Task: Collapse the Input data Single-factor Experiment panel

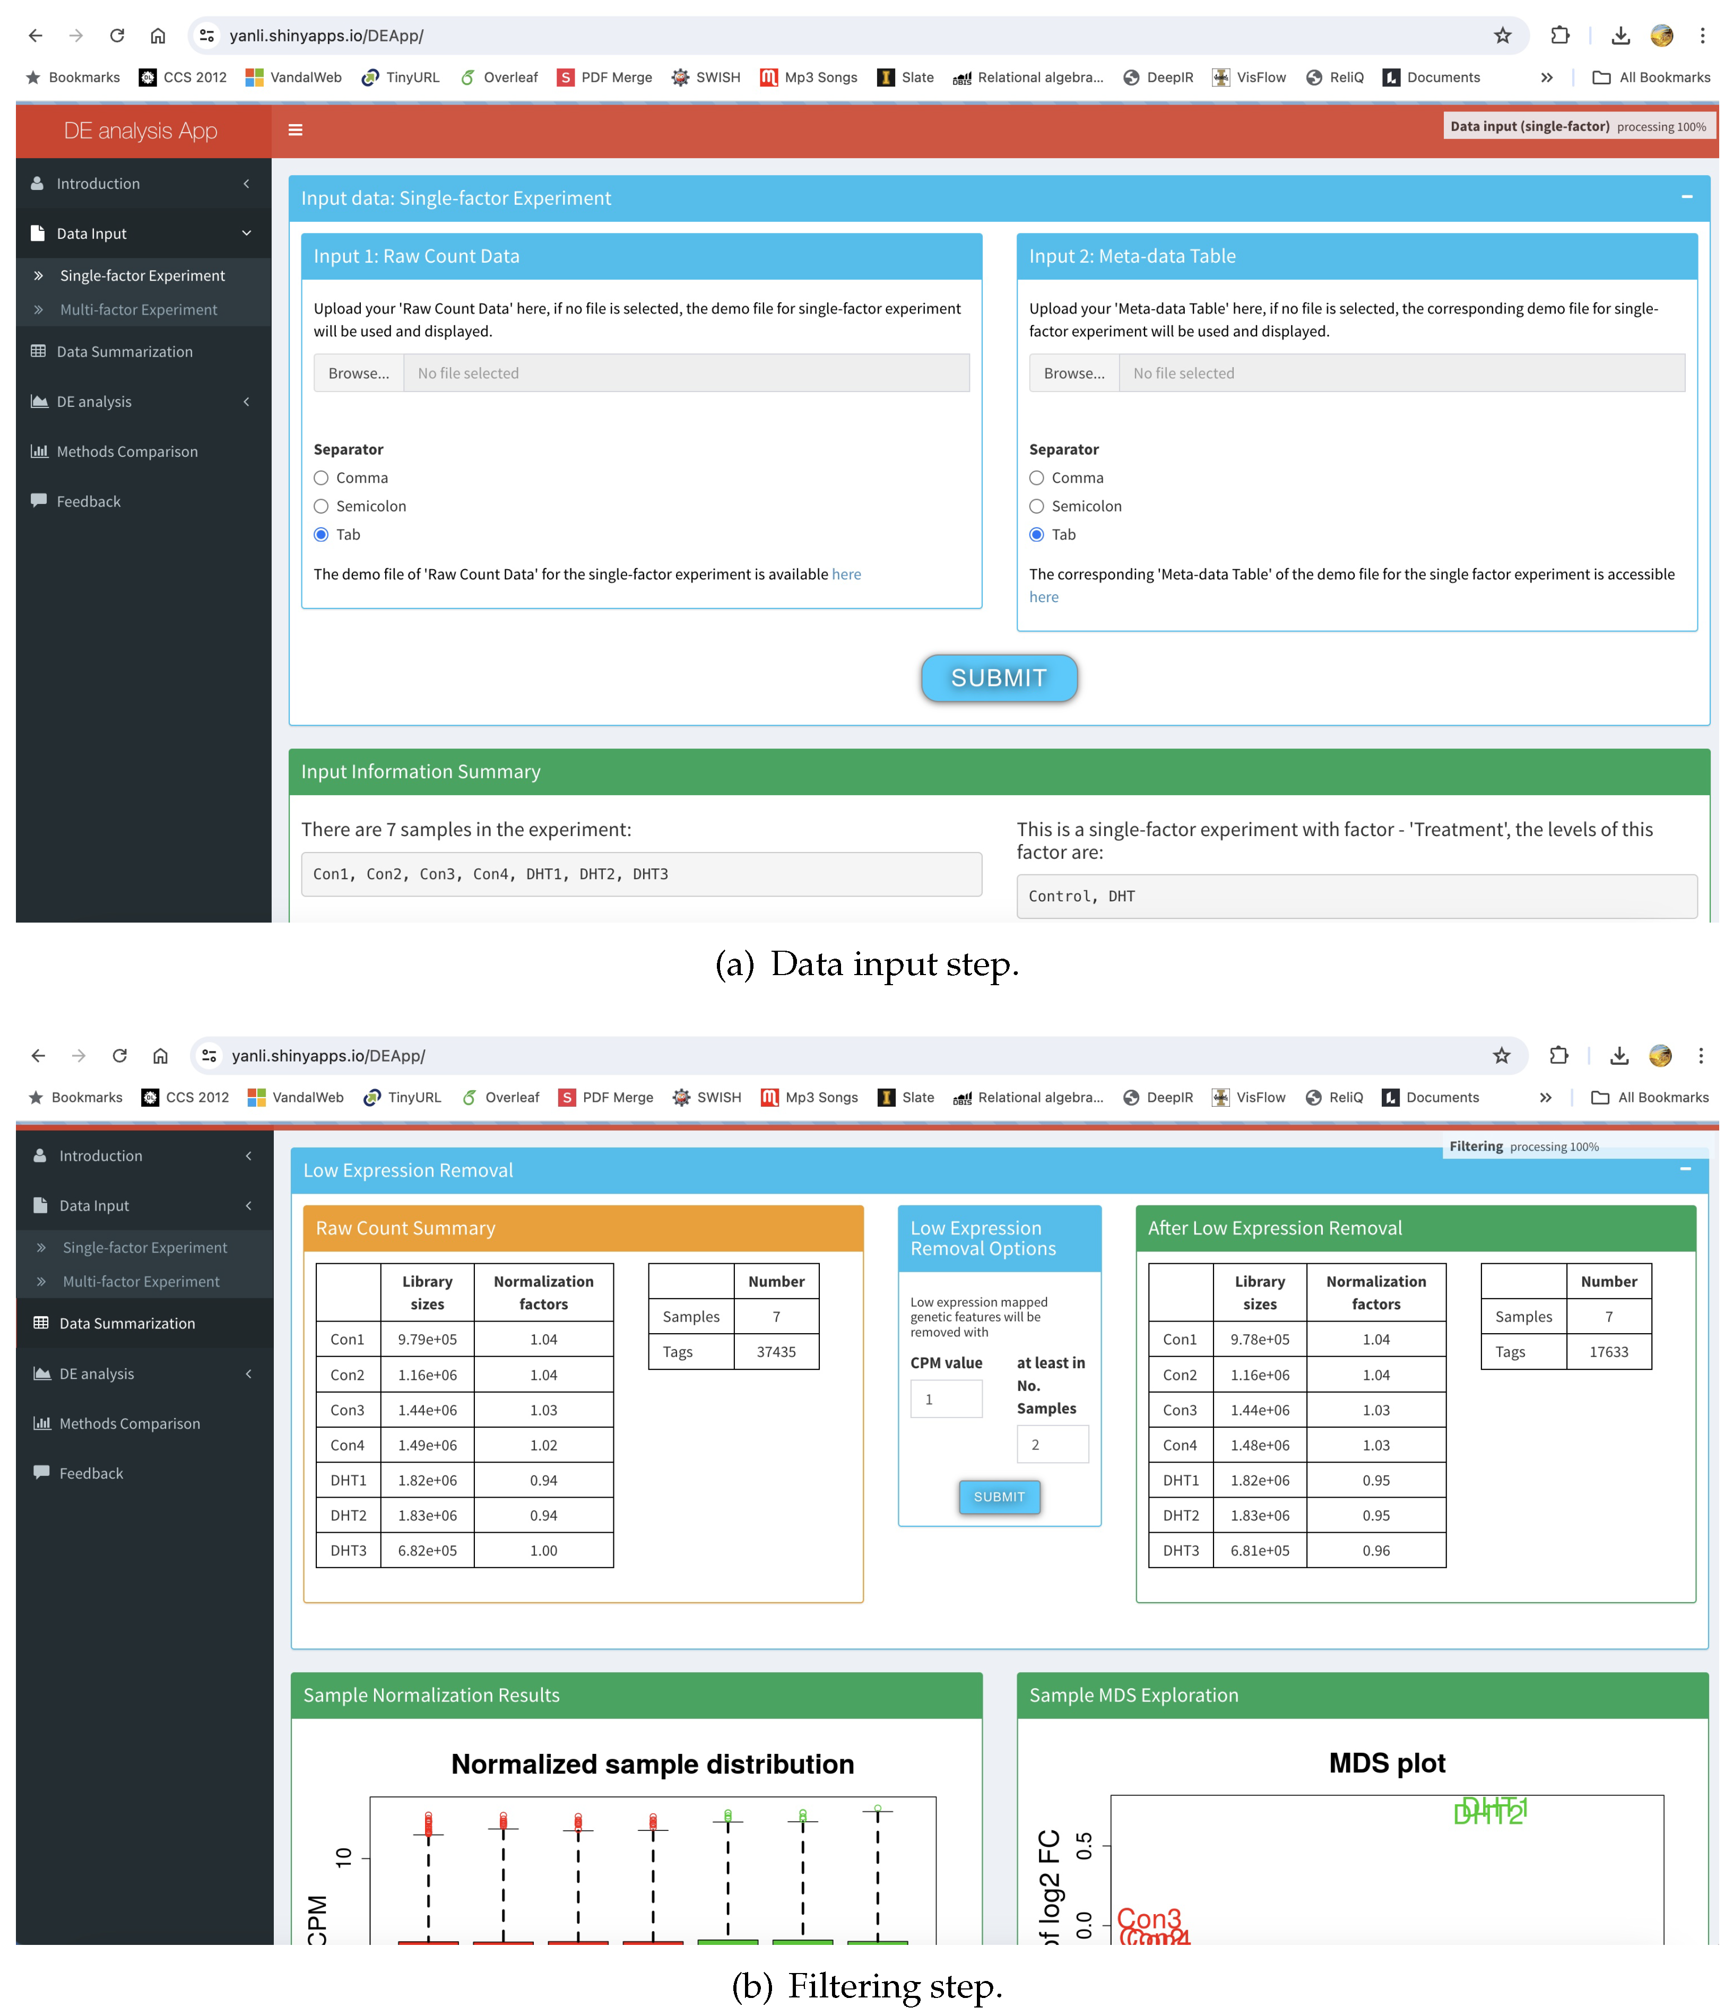Action: (x=1686, y=197)
